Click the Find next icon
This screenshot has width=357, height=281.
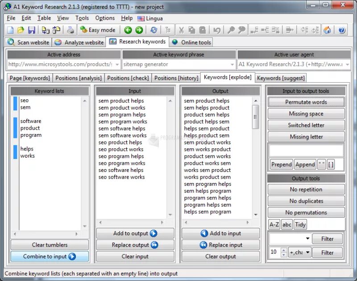241,30
